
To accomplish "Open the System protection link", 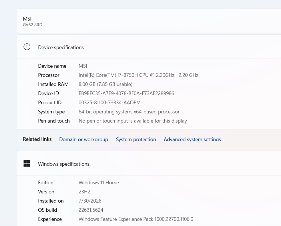I will (x=136, y=139).
